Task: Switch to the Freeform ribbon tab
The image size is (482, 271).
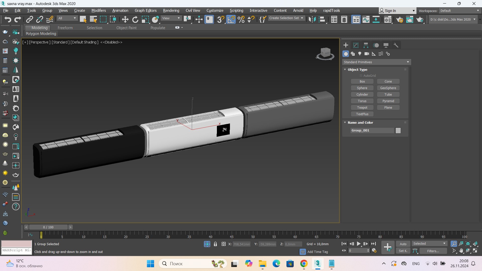Action: tap(65, 28)
